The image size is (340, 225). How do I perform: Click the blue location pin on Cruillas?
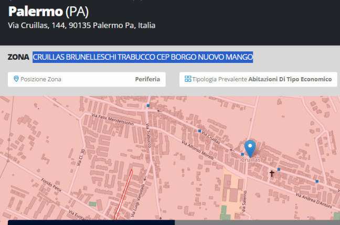(250, 148)
